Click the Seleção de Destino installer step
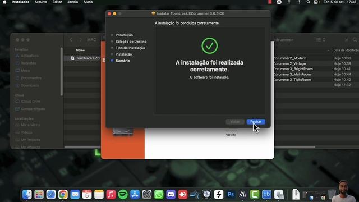This screenshot has width=359, height=202. coord(131,42)
